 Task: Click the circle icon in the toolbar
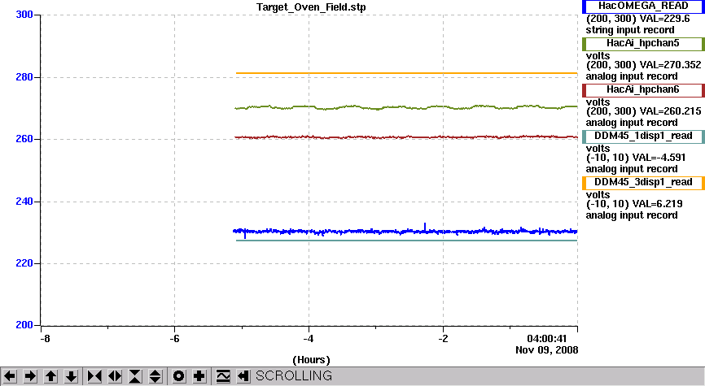178,376
